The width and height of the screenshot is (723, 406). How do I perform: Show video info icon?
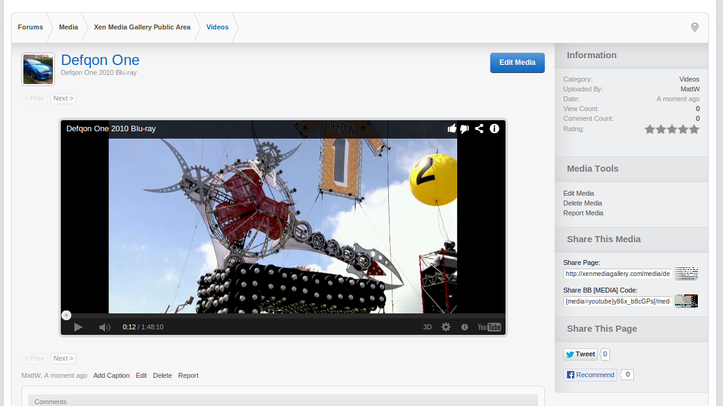click(x=494, y=128)
